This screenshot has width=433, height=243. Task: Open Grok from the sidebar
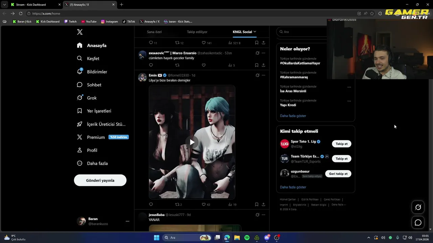pos(87,98)
